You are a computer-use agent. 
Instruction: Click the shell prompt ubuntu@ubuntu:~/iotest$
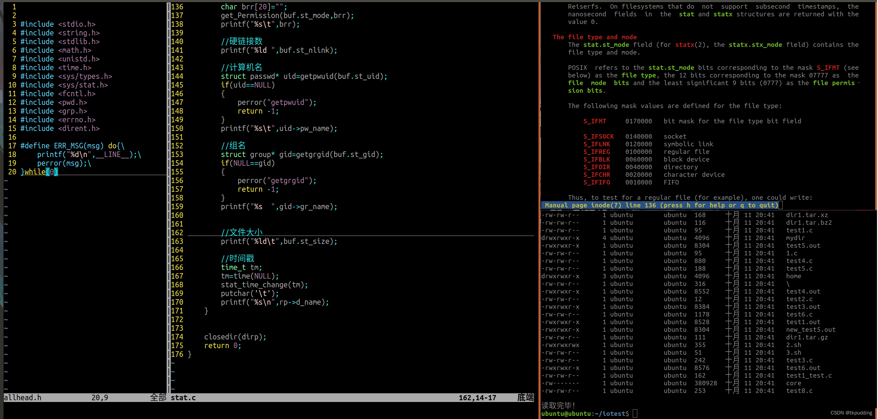[x=585, y=413]
